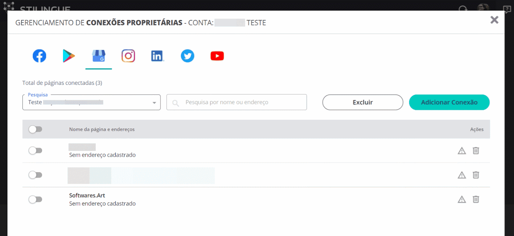Open the Instagram connections icon
The image size is (514, 236).
coord(128,56)
